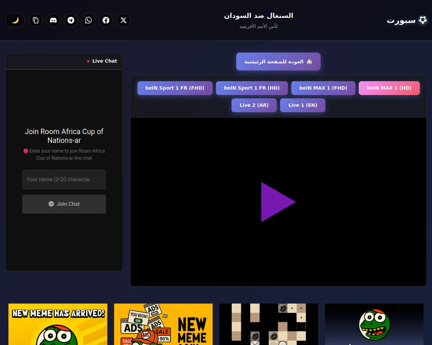Switch to Live 2 (AR) stream
Viewport: 432px width, 345px height.
tap(254, 105)
